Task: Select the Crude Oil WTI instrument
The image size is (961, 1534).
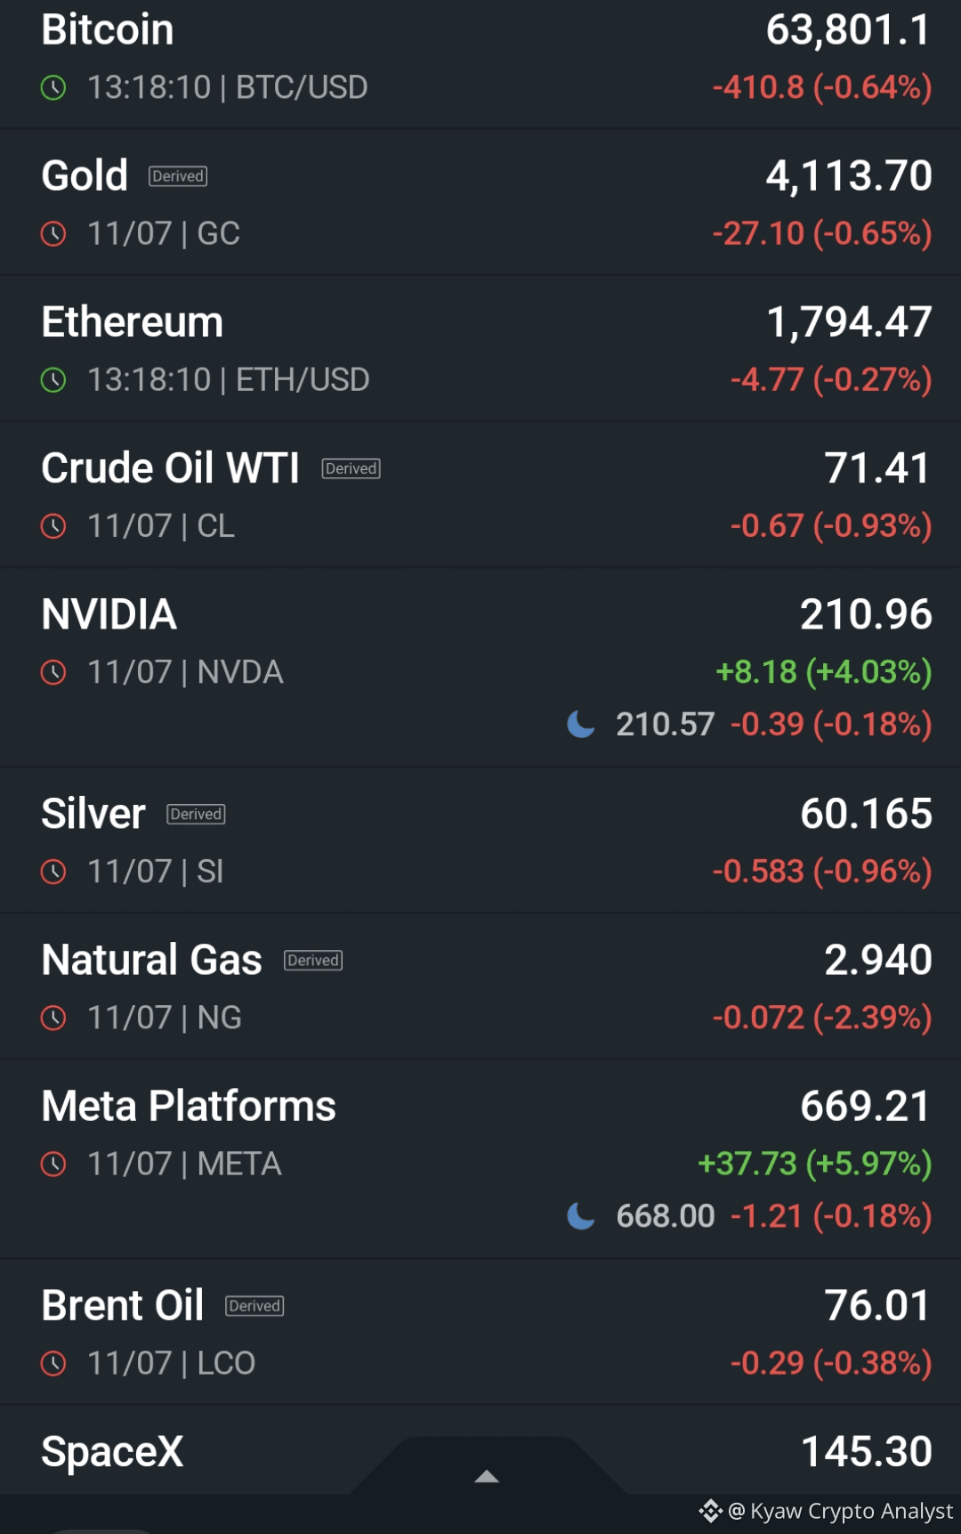Action: click(480, 494)
